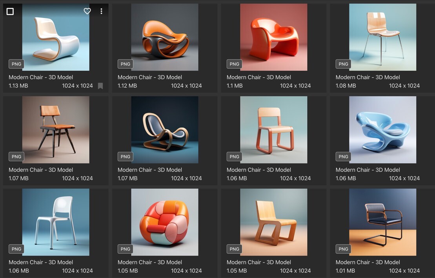The width and height of the screenshot is (435, 278).
Task: Open the chrome-legged beige seat chair thumbnail
Action: [x=382, y=37]
